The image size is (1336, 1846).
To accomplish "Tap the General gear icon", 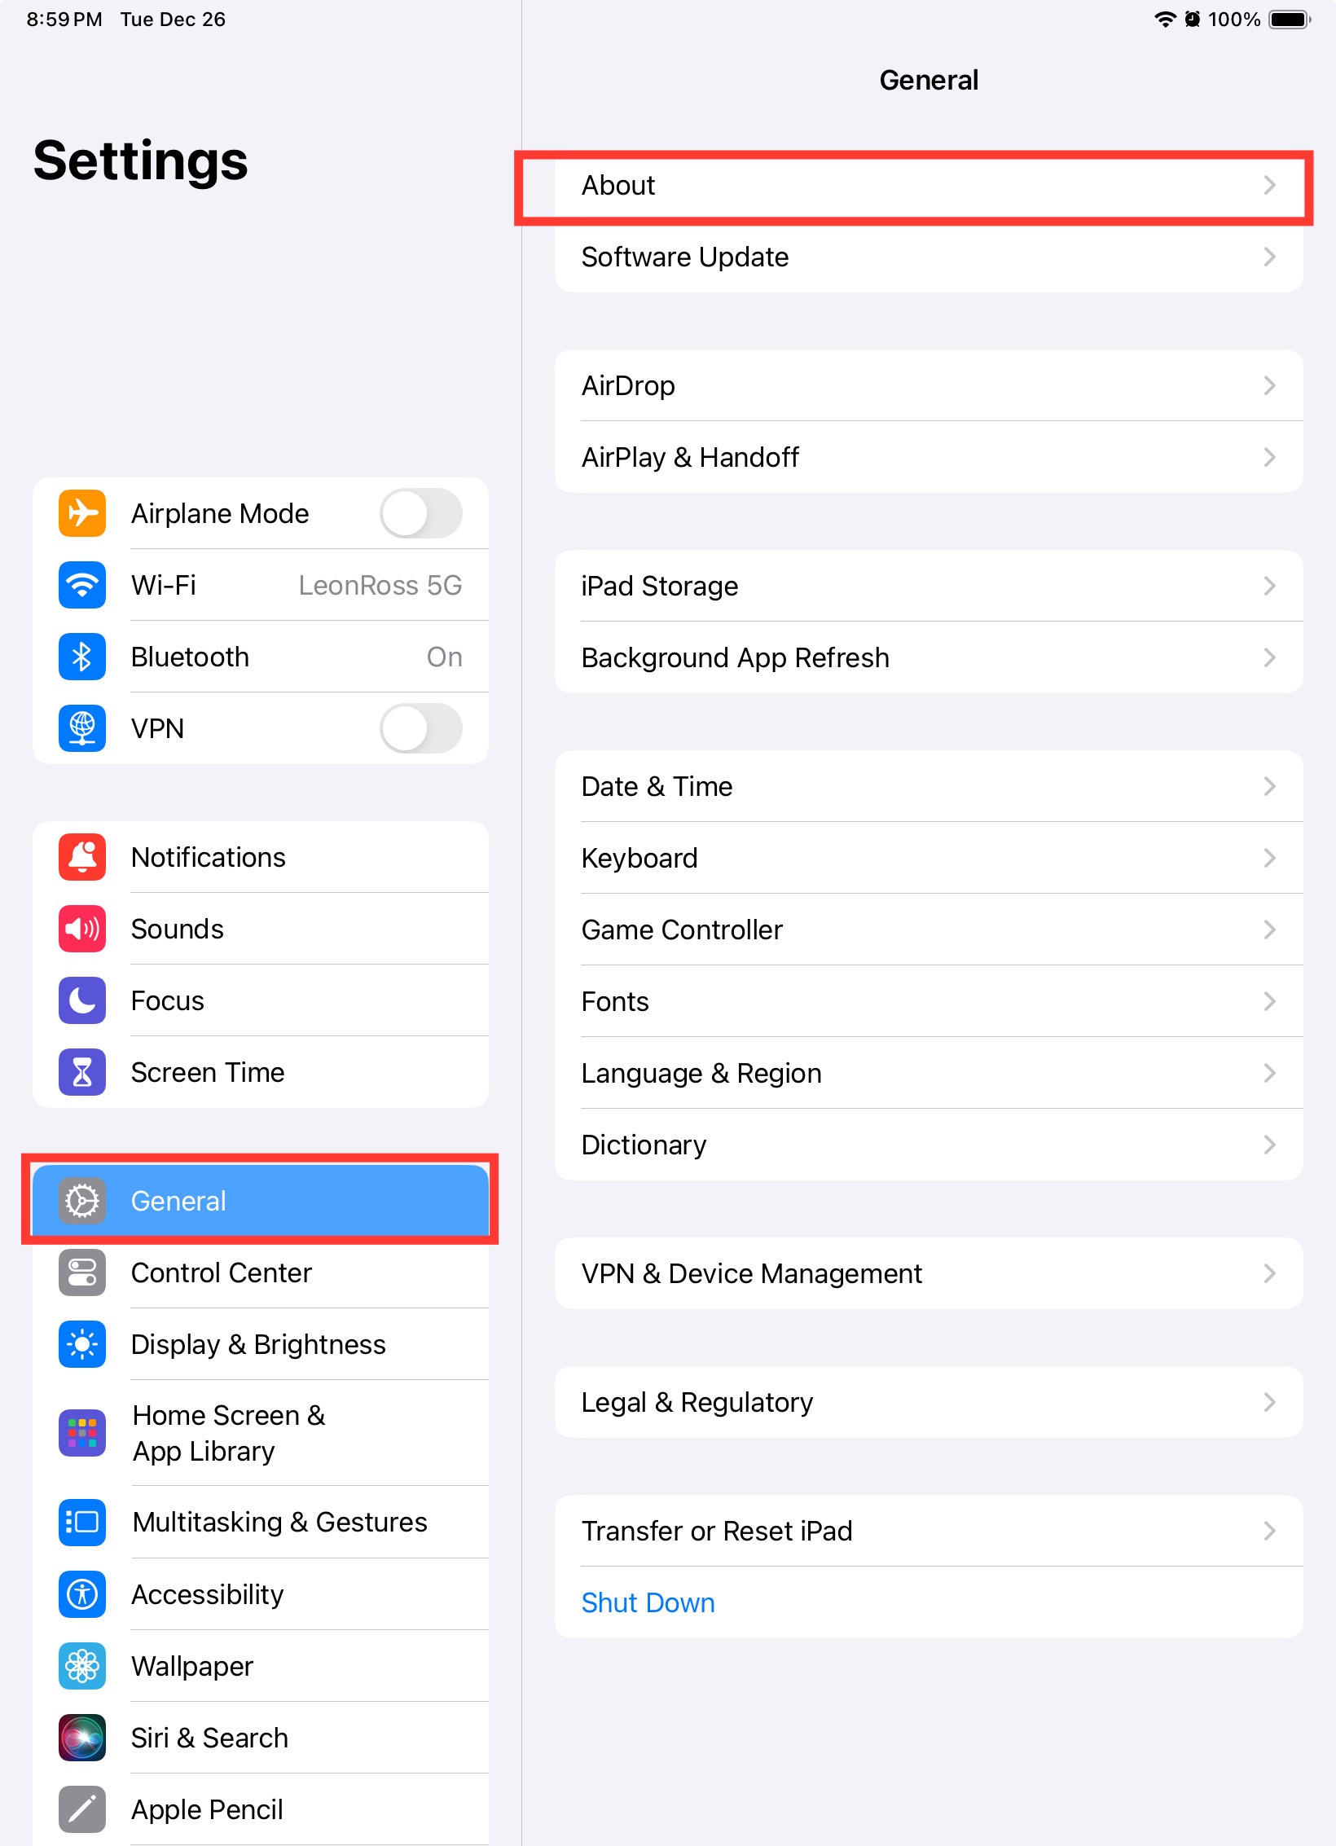I will (x=82, y=1201).
